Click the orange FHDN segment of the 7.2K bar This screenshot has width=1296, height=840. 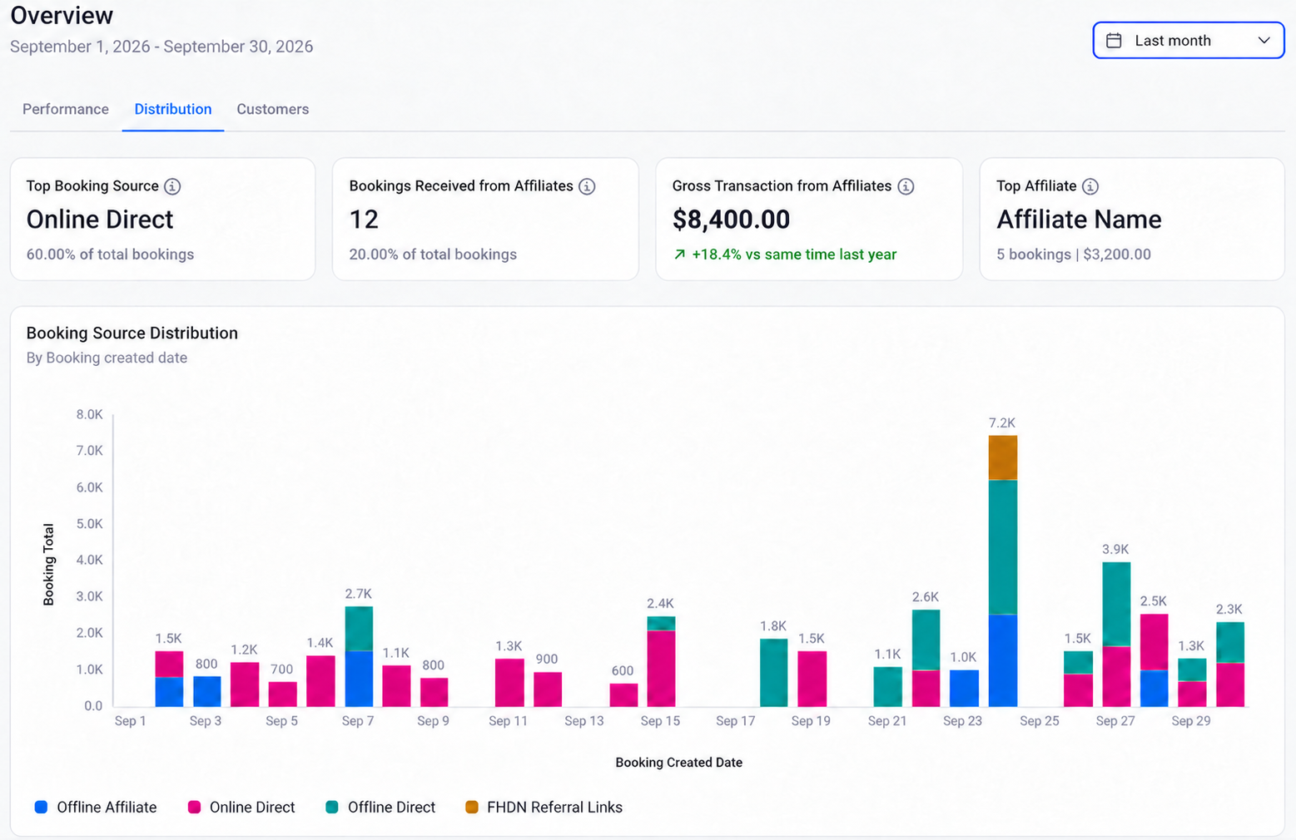pos(1002,457)
